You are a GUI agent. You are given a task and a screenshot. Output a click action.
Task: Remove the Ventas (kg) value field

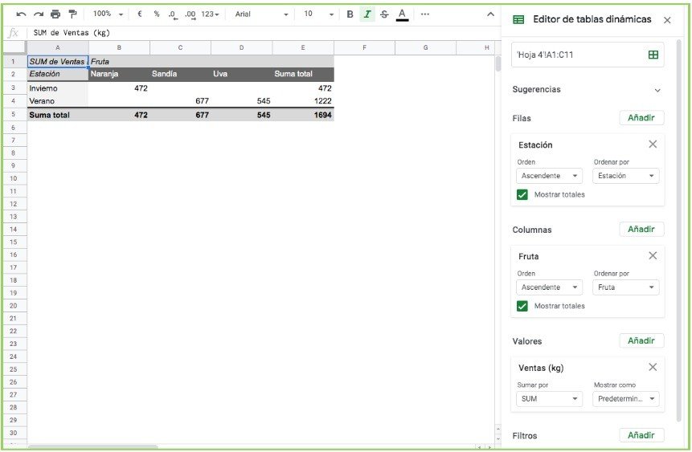(653, 368)
